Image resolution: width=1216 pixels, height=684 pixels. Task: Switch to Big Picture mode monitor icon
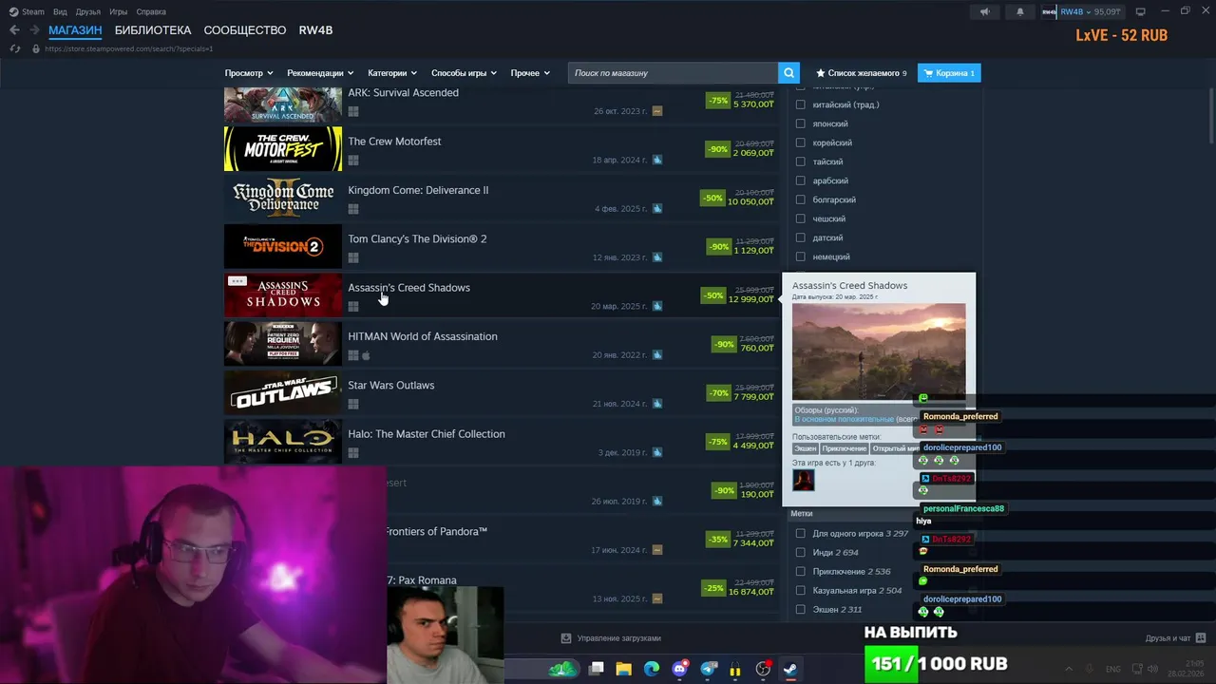(1140, 11)
